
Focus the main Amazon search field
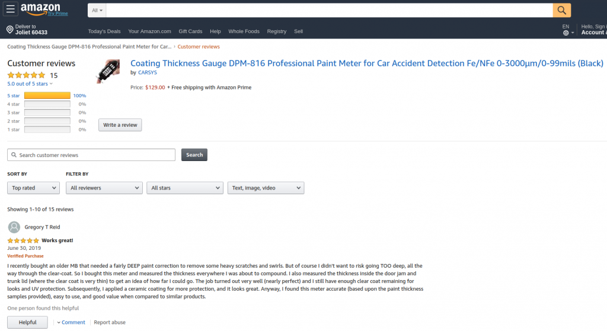(330, 11)
